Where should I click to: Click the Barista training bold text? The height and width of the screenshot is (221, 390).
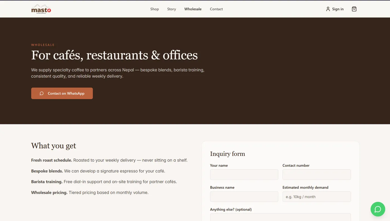click(47, 181)
